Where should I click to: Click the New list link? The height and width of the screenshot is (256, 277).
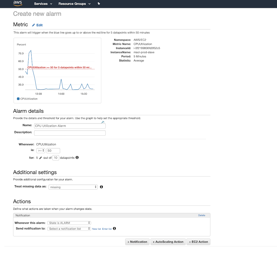point(96,228)
